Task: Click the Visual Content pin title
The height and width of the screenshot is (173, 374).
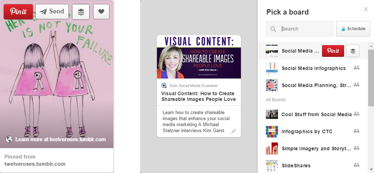Action: point(199,96)
